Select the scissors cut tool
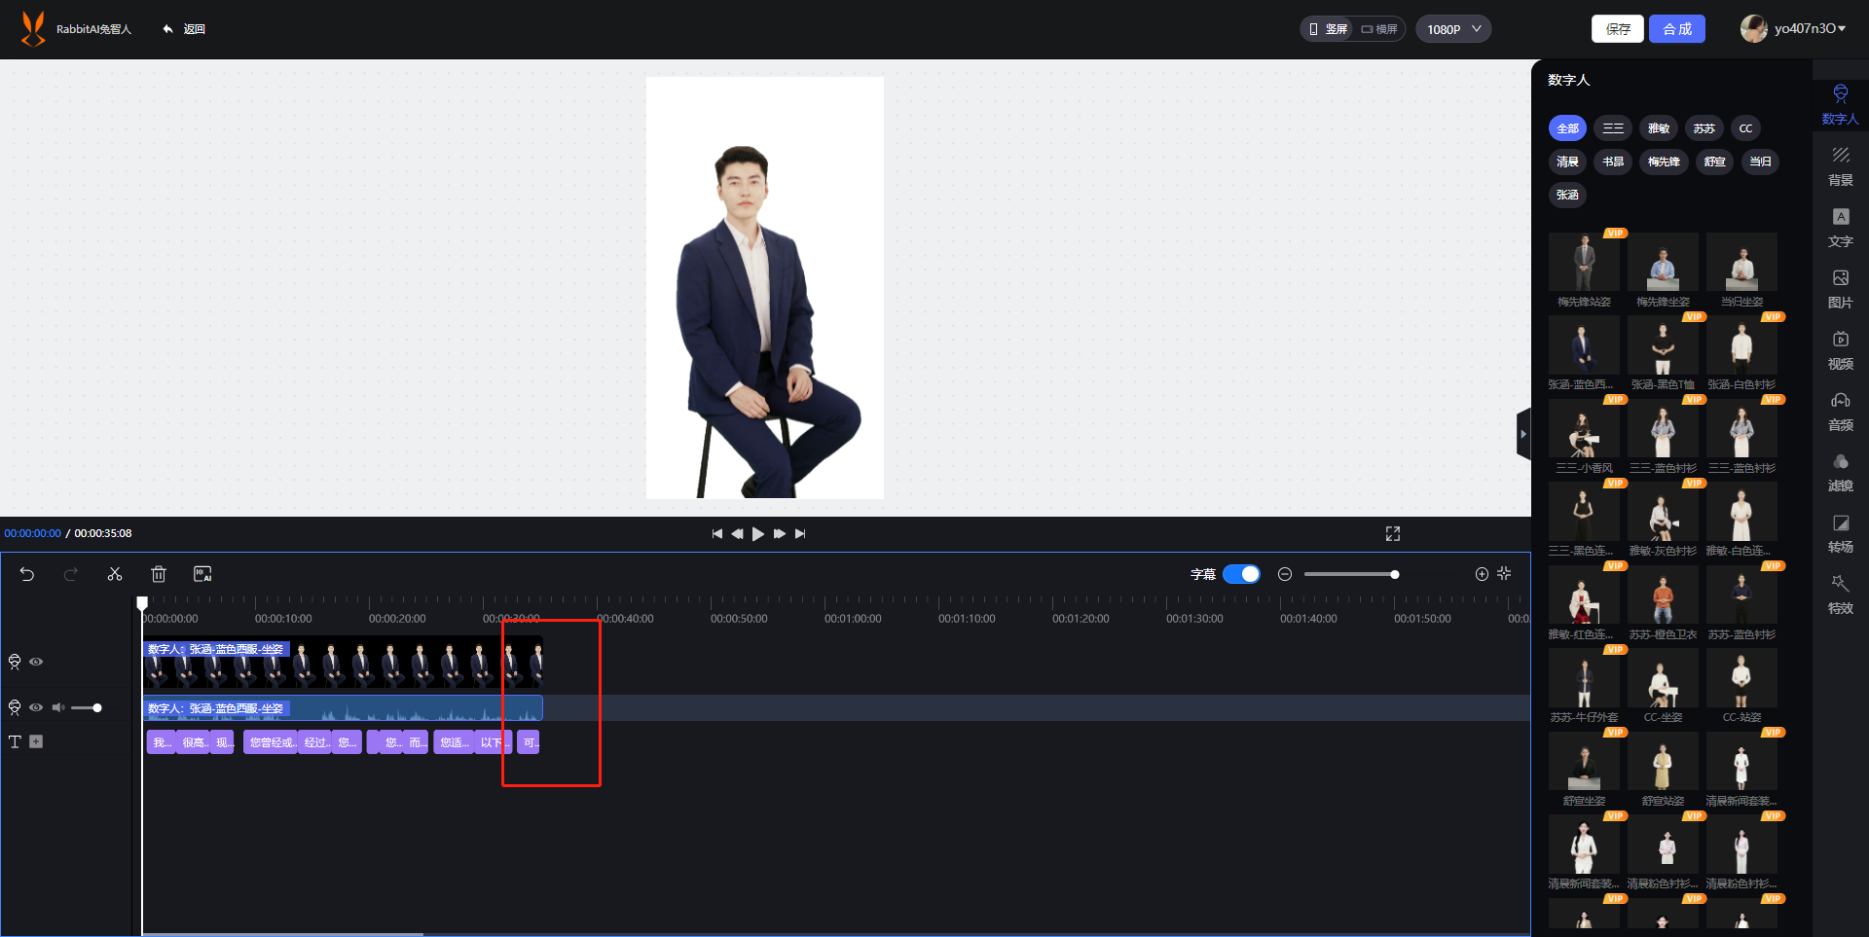Screen dimensions: 1869x937 (x=115, y=574)
